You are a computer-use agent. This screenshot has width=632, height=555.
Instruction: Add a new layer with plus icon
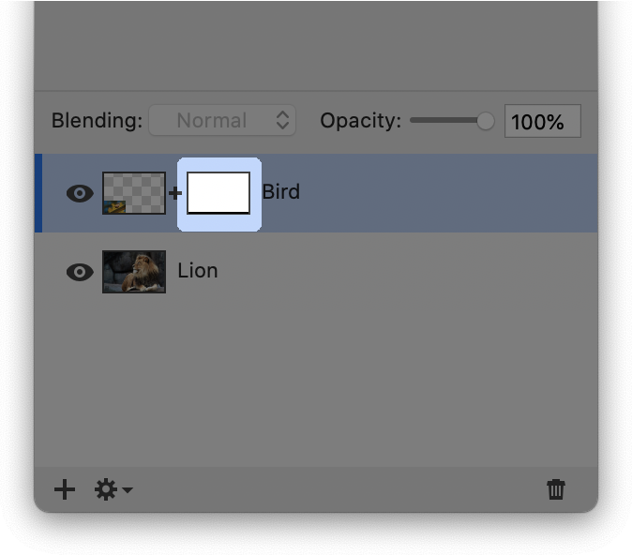click(65, 489)
